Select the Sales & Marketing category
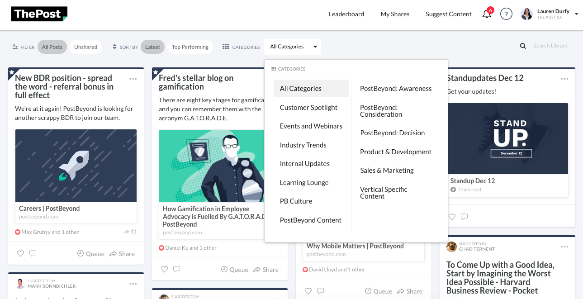The width and height of the screenshot is (583, 299). 387,171
